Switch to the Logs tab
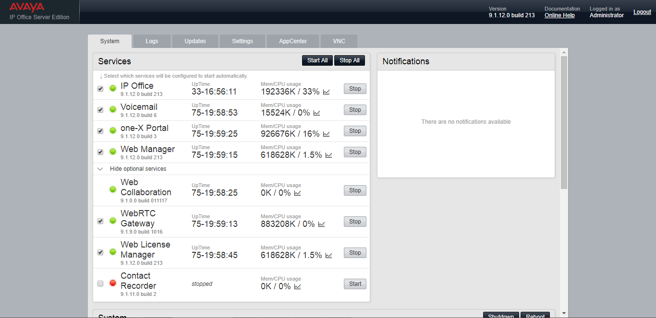The image size is (656, 318). [152, 41]
